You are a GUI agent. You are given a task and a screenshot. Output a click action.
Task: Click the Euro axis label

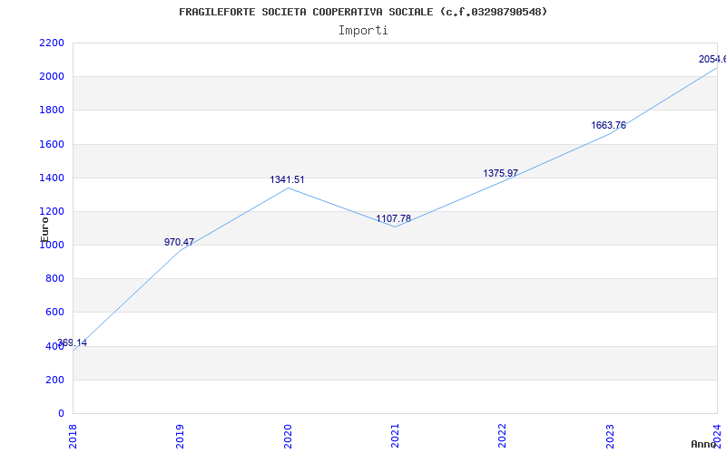[44, 229]
